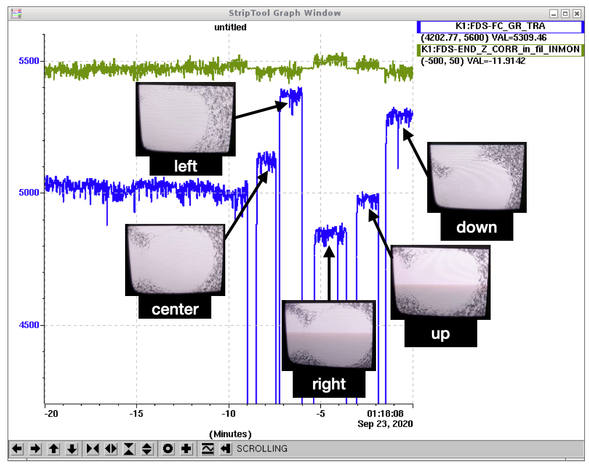Expand the time axis horizontally
This screenshot has height=467, width=589.
click(111, 449)
